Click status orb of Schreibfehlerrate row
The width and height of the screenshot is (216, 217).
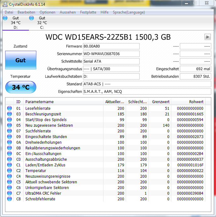9,199
